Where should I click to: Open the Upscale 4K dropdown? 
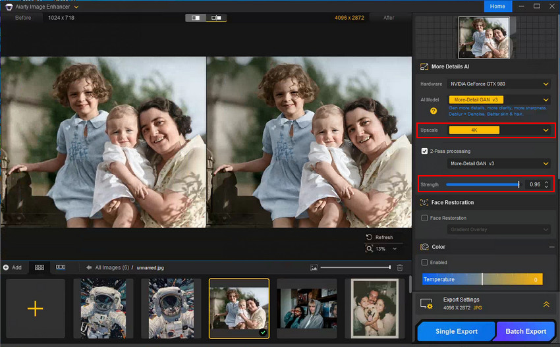pos(499,130)
